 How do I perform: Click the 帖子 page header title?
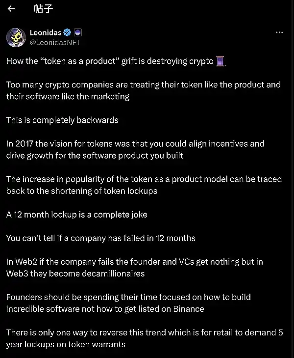[43, 9]
